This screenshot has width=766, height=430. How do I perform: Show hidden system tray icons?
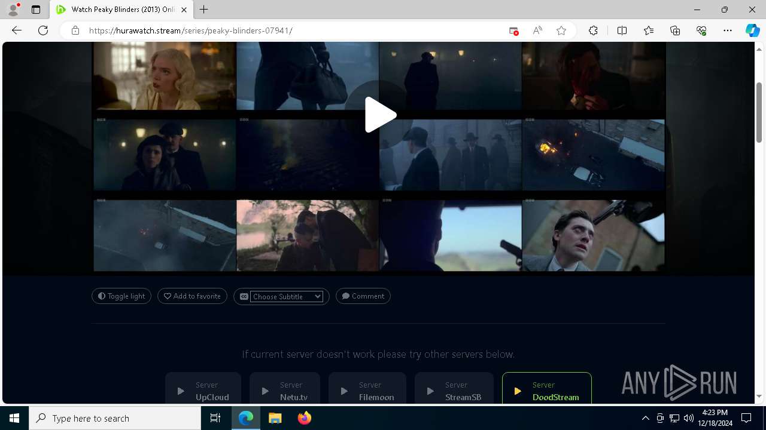click(645, 418)
